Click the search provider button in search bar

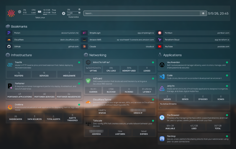tap(203, 13)
